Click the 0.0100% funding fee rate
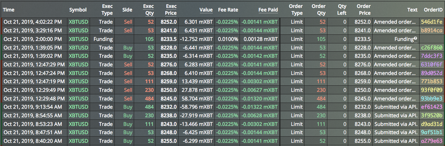Viewport: 445px width, 146px height. pyautogui.click(x=228, y=39)
